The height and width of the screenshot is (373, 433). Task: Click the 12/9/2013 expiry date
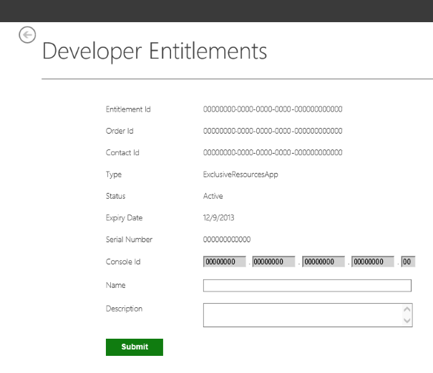218,218
